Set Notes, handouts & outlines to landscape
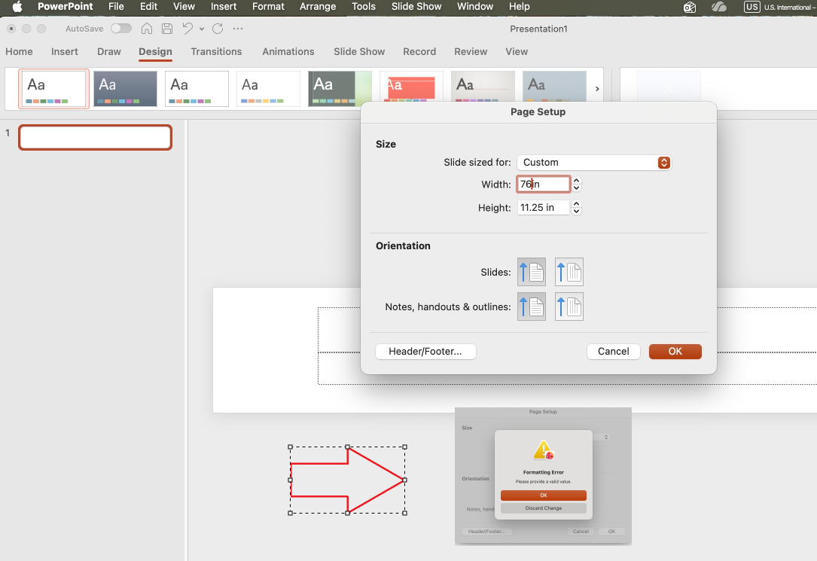 [569, 306]
